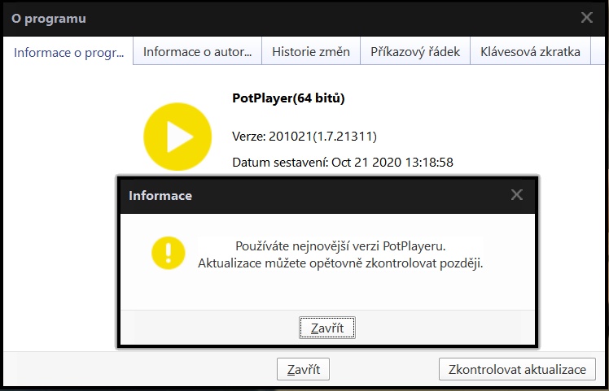The image size is (609, 391).
Task: Click the Informace dialog title text
Action: click(x=160, y=195)
